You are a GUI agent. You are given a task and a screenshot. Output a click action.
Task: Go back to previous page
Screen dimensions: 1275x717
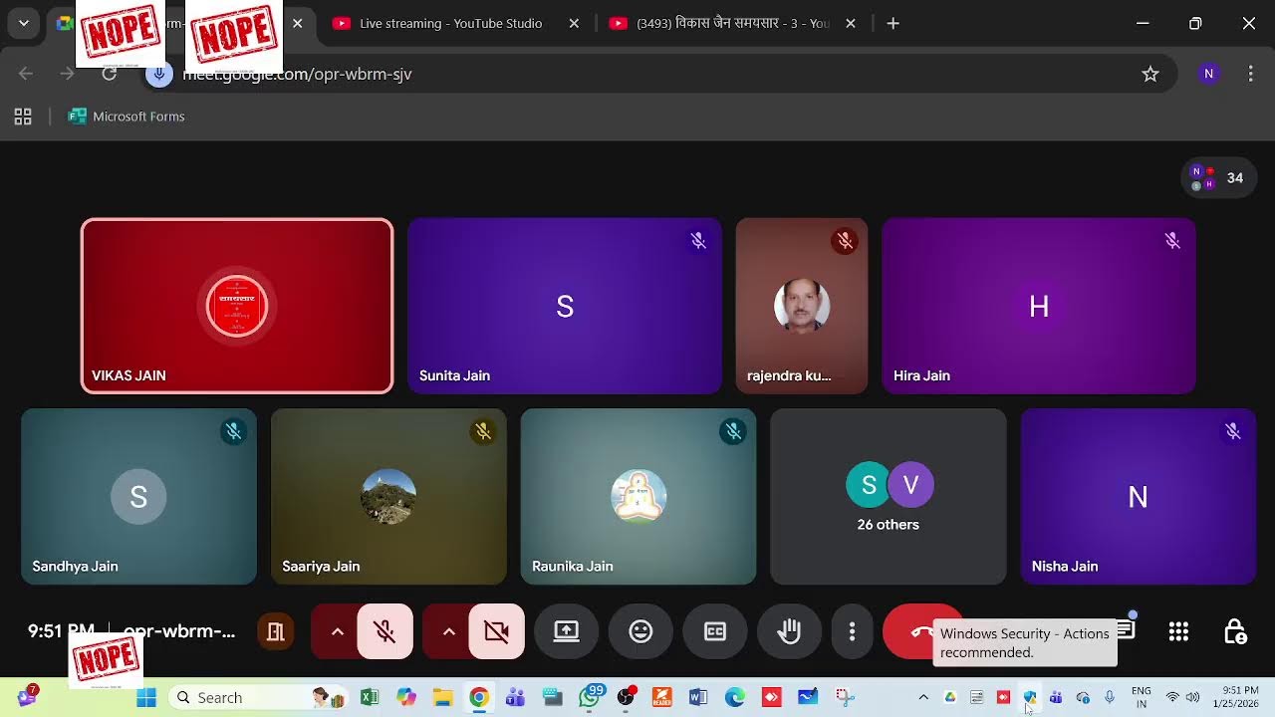pos(26,74)
